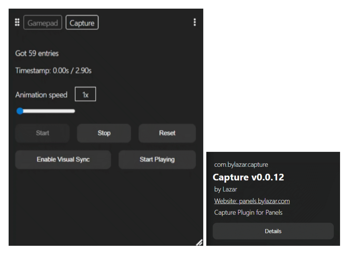
Task: Click the 'by Lazar' author text
Action: coord(226,189)
